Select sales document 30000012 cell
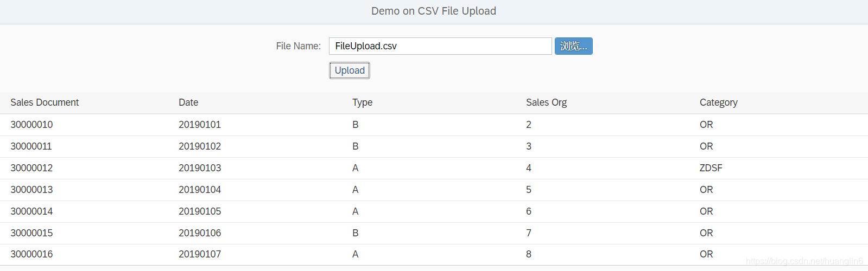This screenshot has height=271, width=868. 31,168
